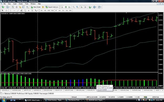Open the File menu
Screen dimensions: 164x102
pyautogui.click(x=4, y=4)
